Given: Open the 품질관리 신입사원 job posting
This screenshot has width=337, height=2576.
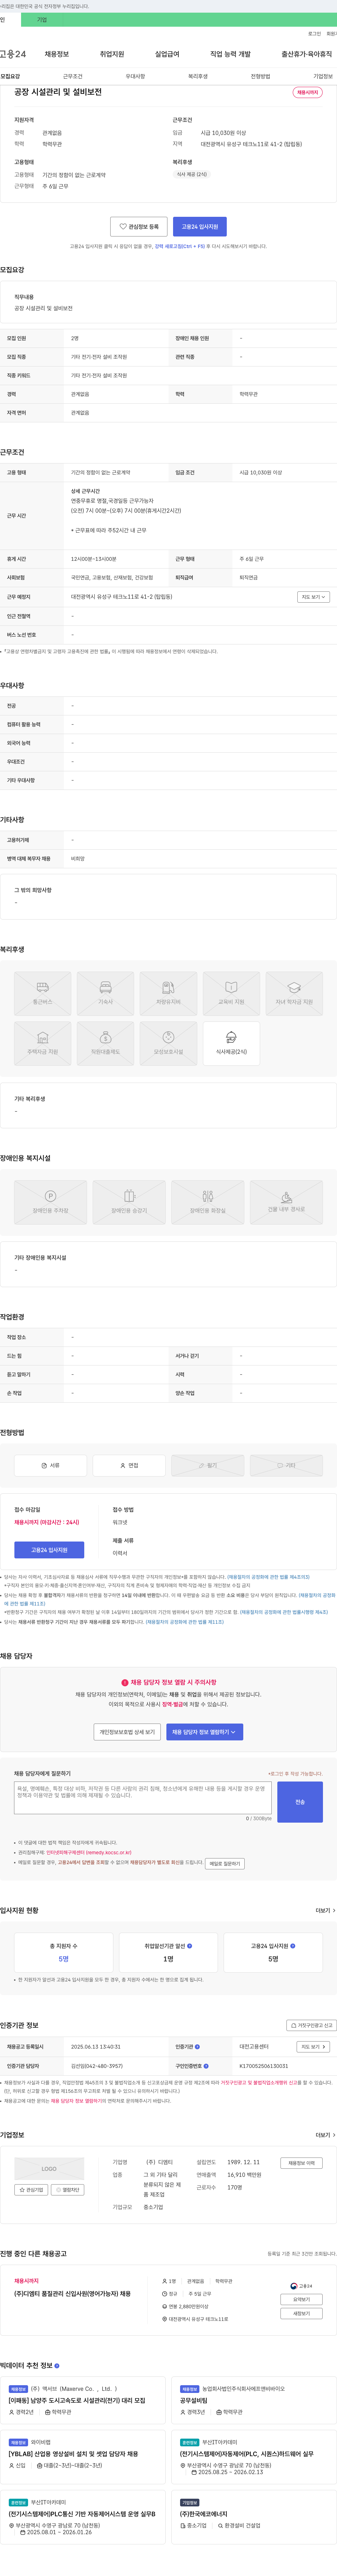Looking at the screenshot, I should [72, 2294].
